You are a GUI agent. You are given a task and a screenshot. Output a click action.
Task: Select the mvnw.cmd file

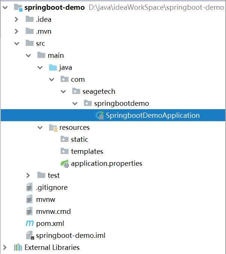point(48,211)
